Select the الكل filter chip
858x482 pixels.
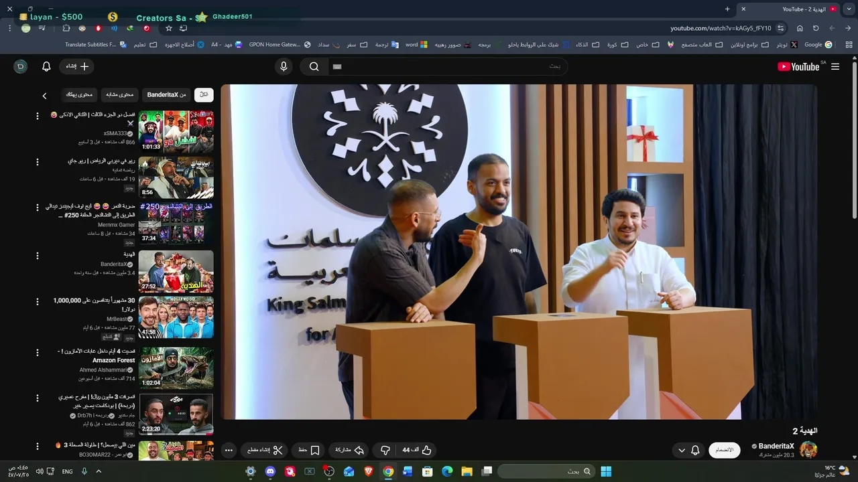(204, 95)
